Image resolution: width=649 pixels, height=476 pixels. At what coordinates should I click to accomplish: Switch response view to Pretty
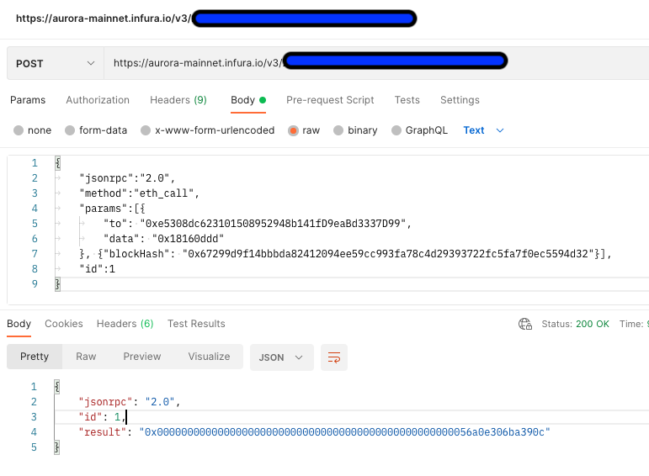point(35,357)
